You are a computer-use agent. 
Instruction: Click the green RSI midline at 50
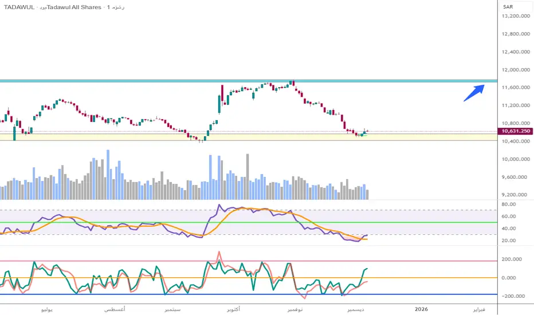(115, 222)
